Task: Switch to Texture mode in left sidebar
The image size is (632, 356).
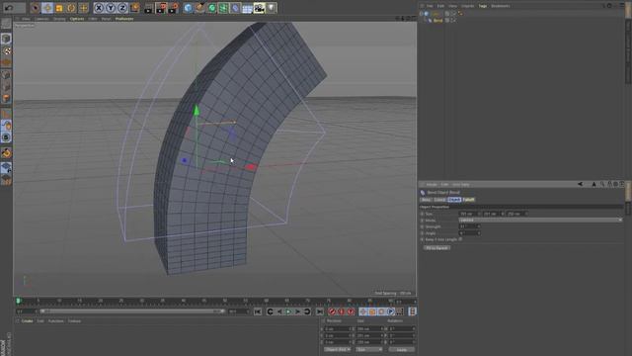Action: point(6,50)
